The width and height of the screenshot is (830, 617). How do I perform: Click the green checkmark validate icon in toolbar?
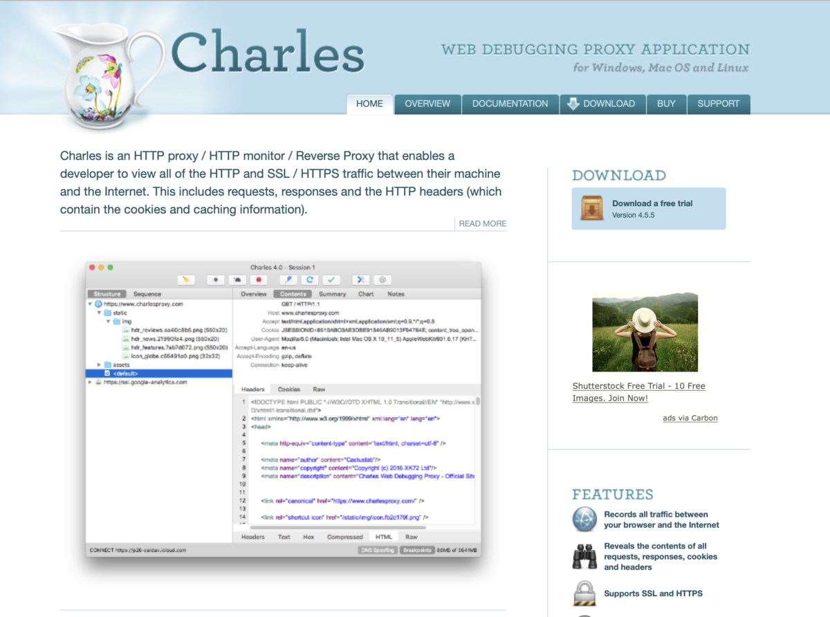click(332, 280)
